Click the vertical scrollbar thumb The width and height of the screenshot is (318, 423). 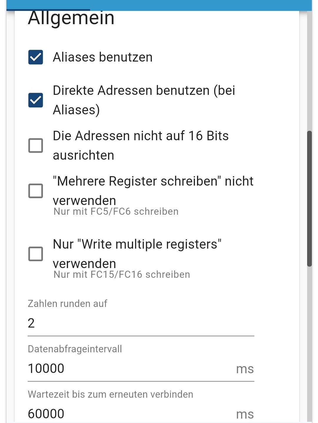[x=309, y=199]
